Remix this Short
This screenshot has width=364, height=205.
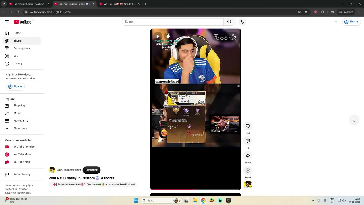pyautogui.click(x=248, y=171)
